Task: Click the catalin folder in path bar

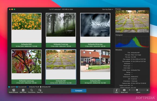Action: pyautogui.click(x=11, y=87)
